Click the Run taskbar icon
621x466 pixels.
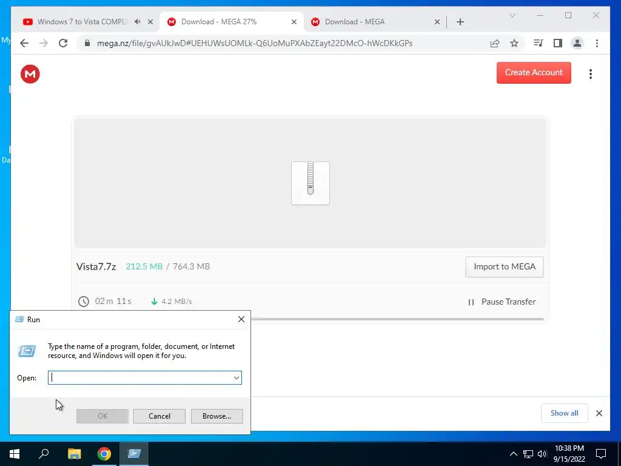[x=134, y=454]
